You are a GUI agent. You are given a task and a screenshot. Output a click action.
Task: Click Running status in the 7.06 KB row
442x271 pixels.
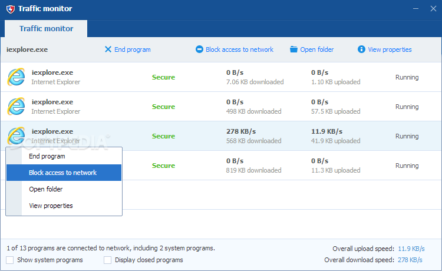[x=407, y=77]
